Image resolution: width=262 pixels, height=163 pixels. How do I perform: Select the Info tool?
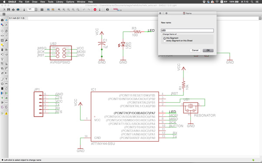pos(2,20)
